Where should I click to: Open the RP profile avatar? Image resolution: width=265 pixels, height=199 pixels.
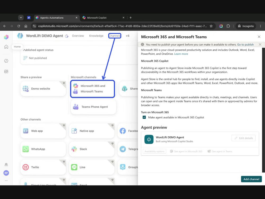coord(6,173)
